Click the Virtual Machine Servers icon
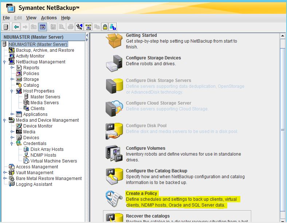This screenshot has height=223, width=287. click(26, 161)
